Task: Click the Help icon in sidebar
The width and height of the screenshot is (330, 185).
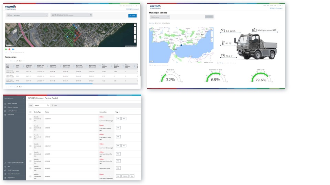Action: [5, 166]
